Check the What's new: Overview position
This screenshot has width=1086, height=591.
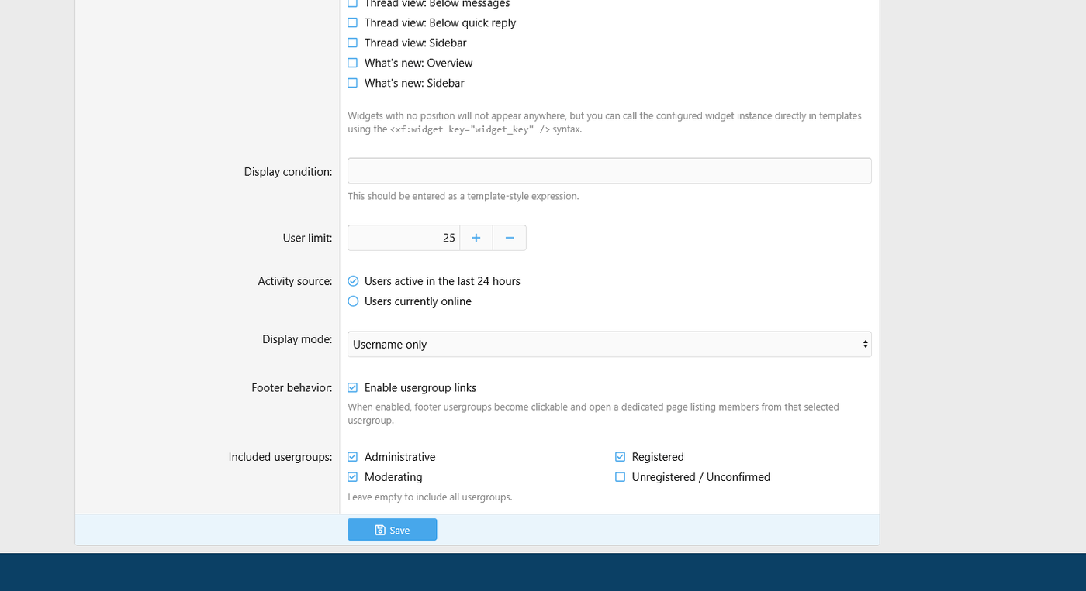click(353, 64)
